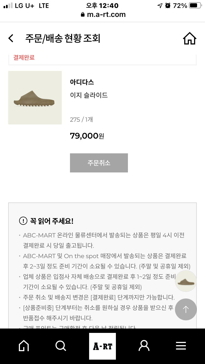The height and width of the screenshot is (364, 205).
Task: Tap the 꼭 읽어 주세요! notice icon
Action: 23,221
